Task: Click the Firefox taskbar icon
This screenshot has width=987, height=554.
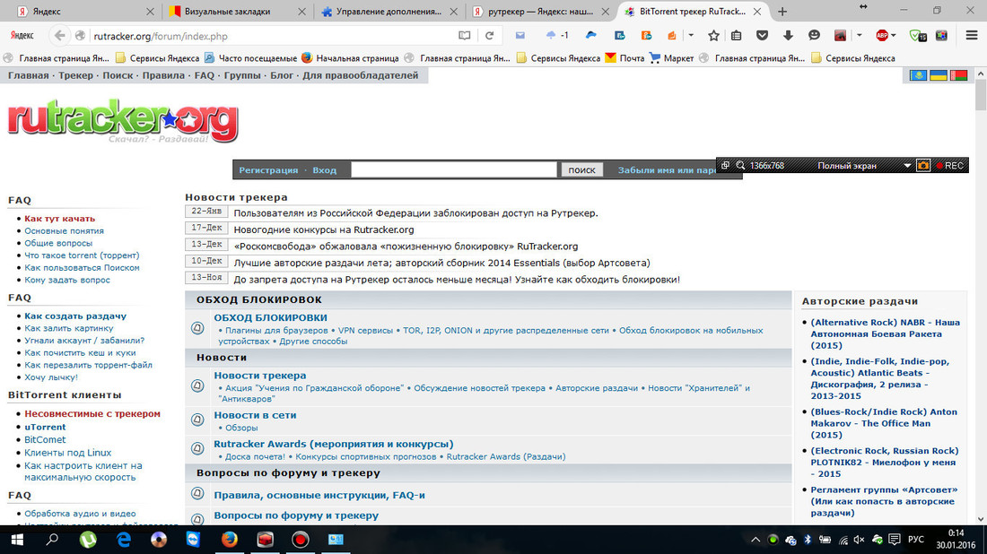Action: pos(229,540)
